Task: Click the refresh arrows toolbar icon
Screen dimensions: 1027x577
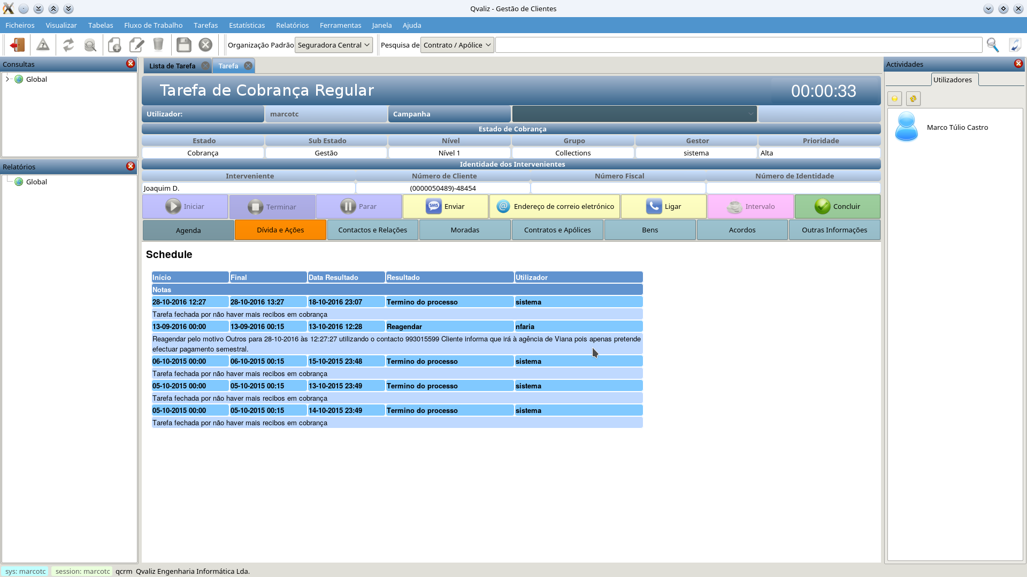Action: [x=68, y=45]
